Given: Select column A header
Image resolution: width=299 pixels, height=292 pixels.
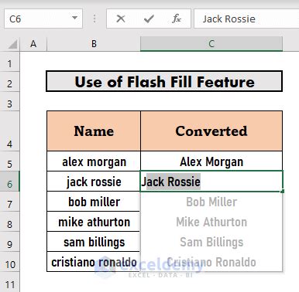Looking at the screenshot, I should click(33, 44).
